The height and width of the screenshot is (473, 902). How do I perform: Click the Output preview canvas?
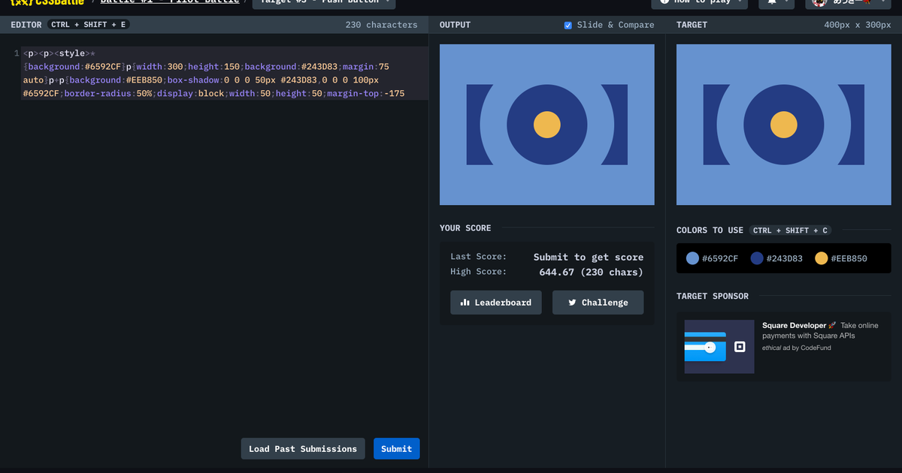click(x=546, y=125)
